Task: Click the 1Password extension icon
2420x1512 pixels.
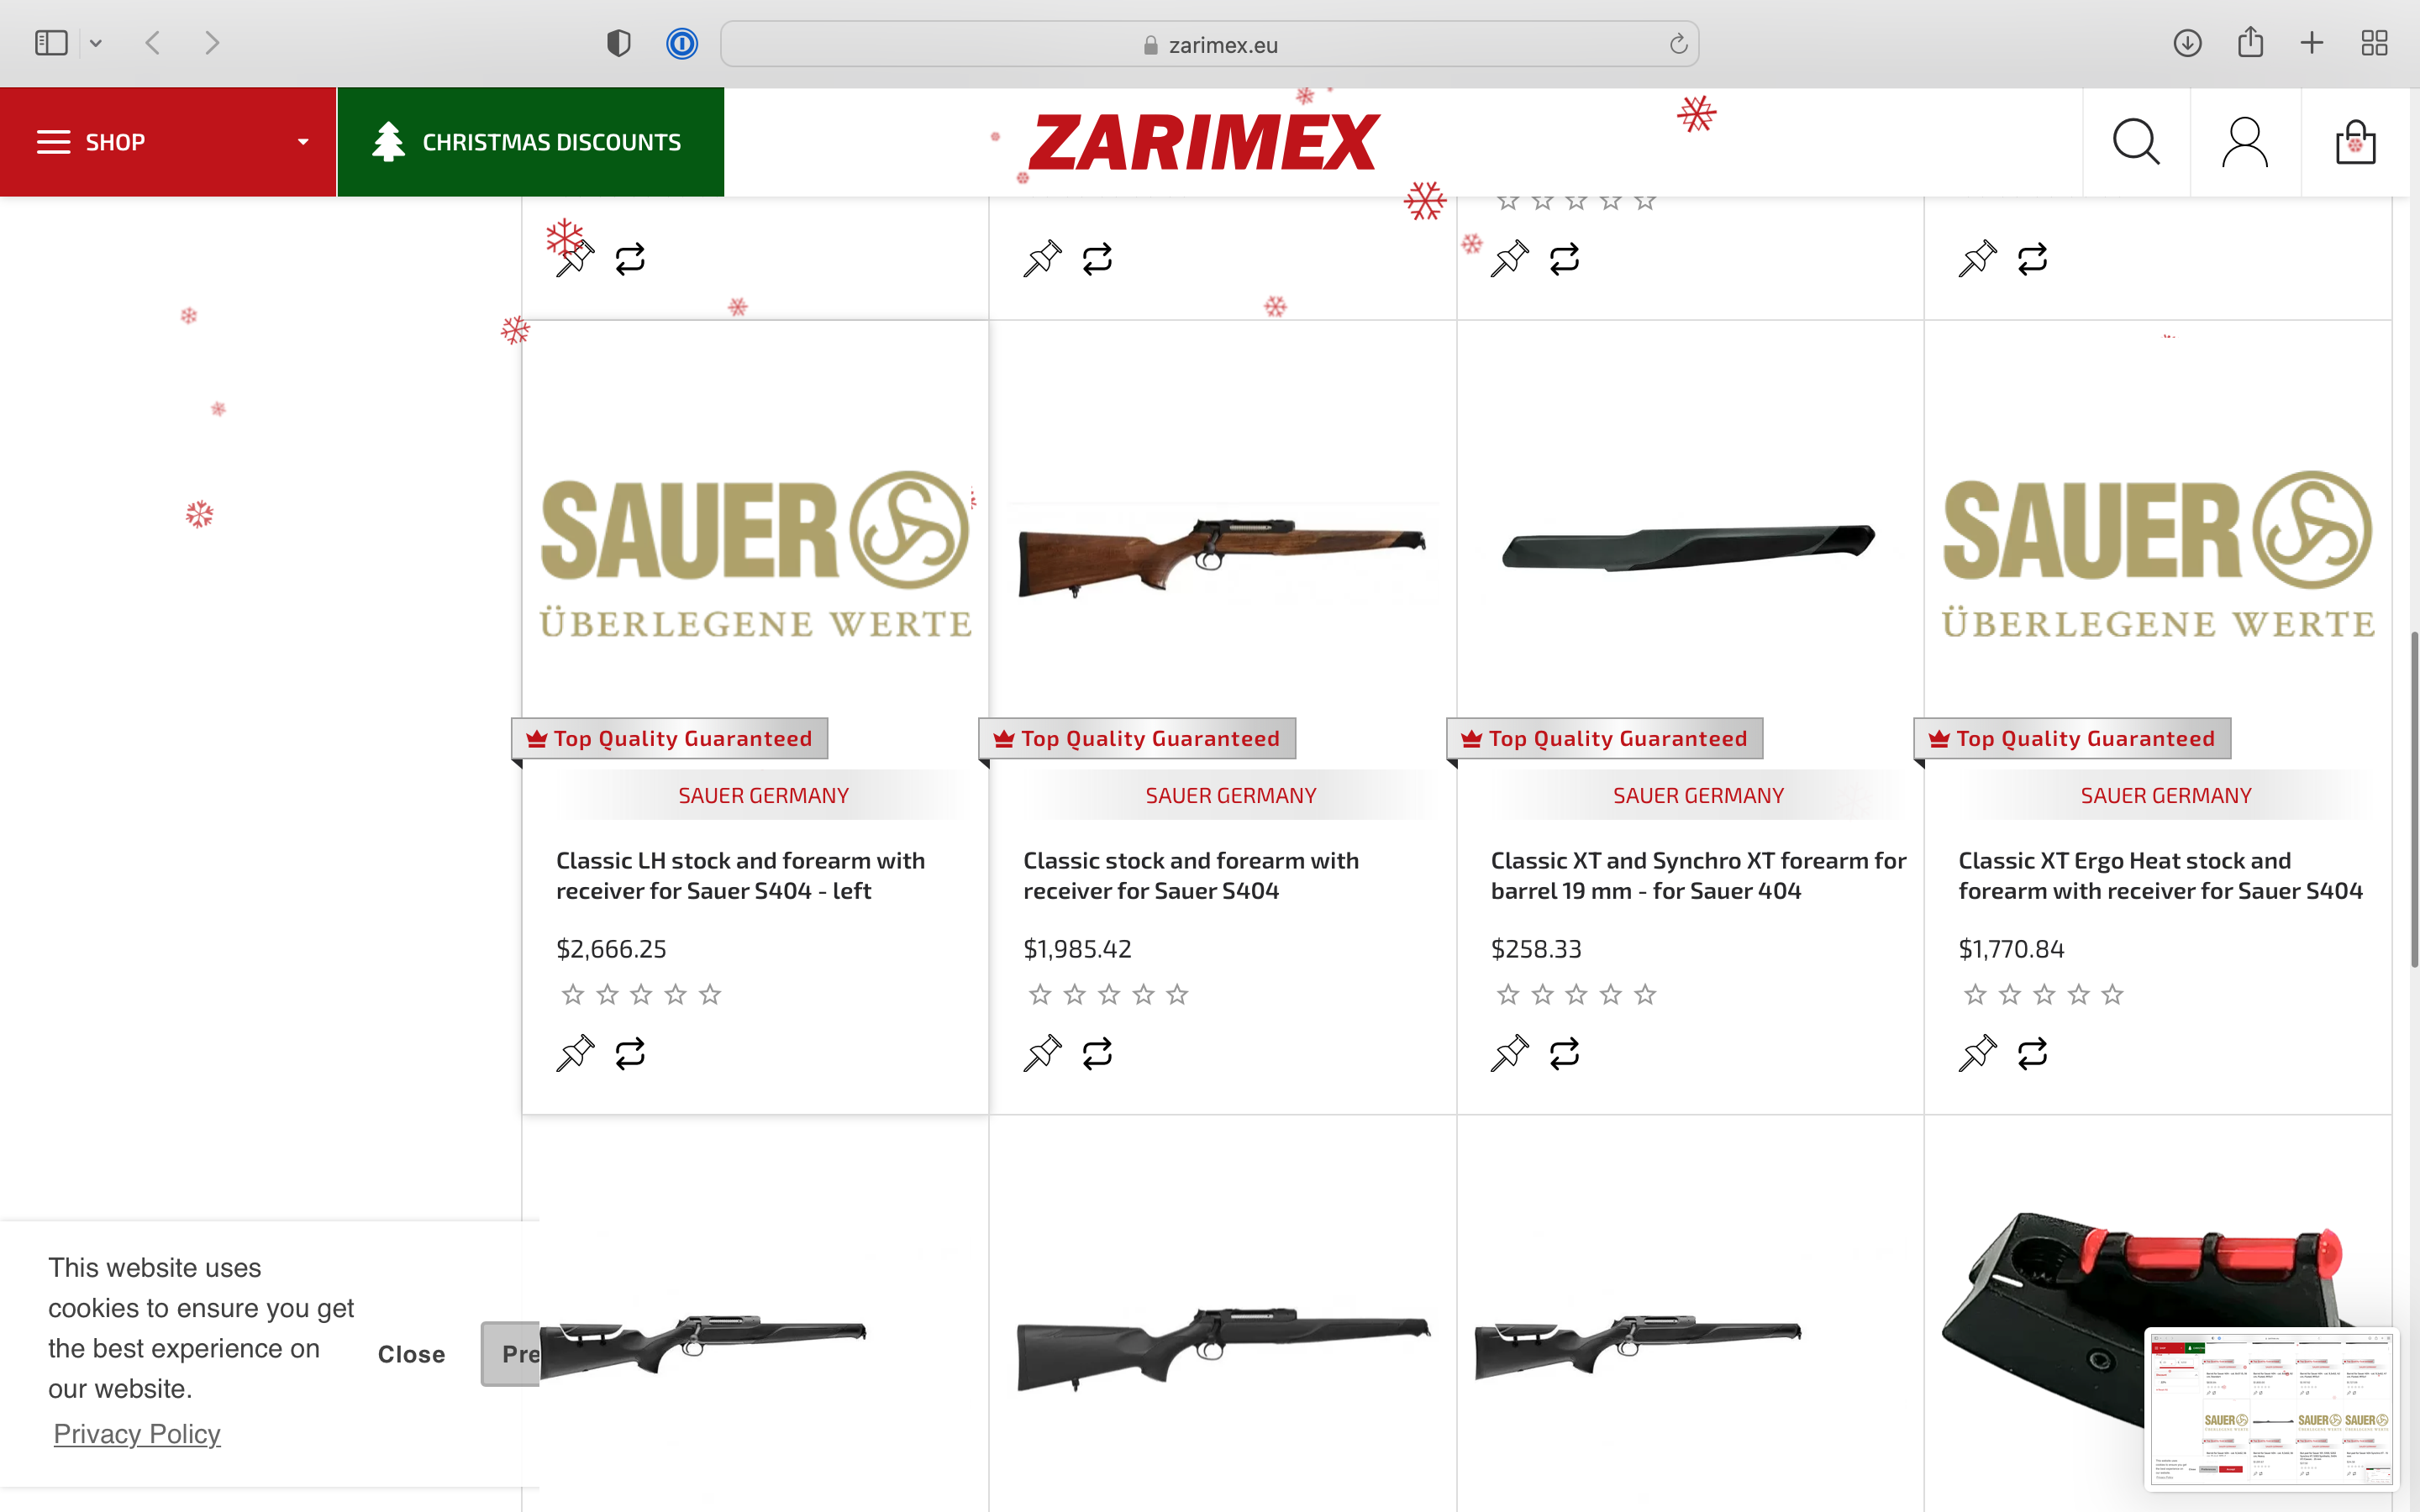Action: coord(682,44)
